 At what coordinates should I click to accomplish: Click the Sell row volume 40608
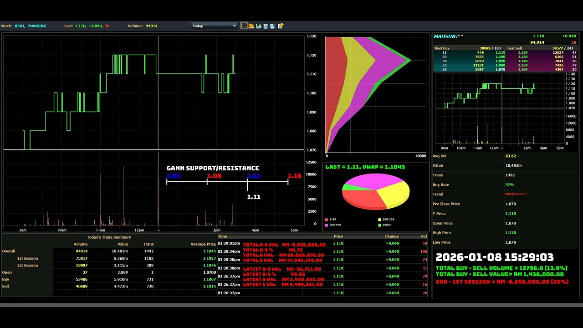click(82, 287)
